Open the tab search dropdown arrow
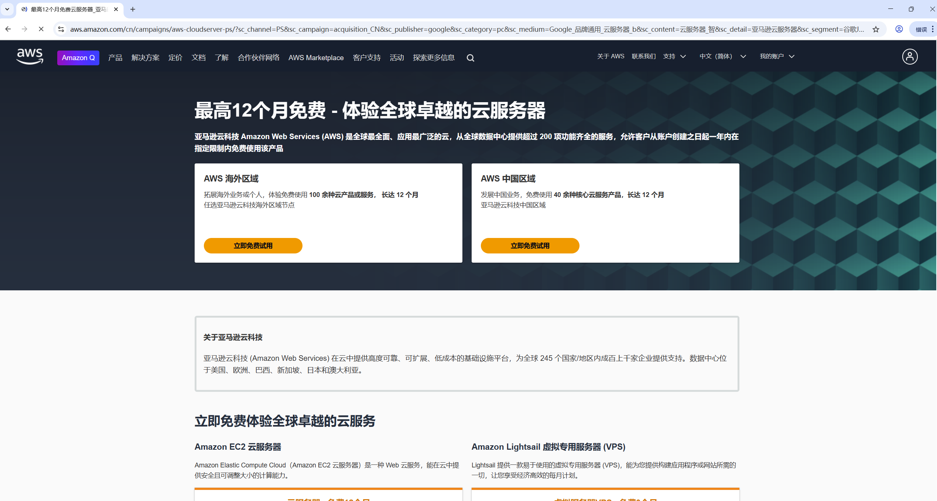Image resolution: width=937 pixels, height=501 pixels. (7, 9)
